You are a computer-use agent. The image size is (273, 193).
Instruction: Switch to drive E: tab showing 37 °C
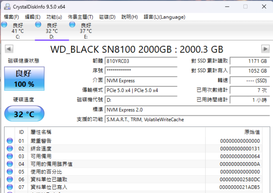click(x=86, y=30)
